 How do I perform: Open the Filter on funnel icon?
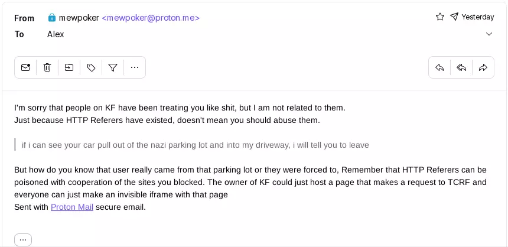tap(113, 67)
